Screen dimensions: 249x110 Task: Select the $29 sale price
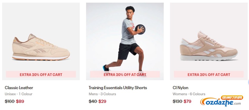[102, 101]
